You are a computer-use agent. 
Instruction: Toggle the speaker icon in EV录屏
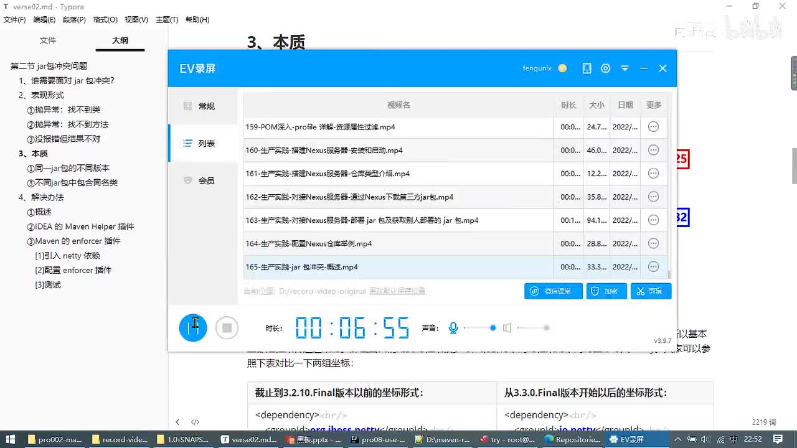click(507, 328)
